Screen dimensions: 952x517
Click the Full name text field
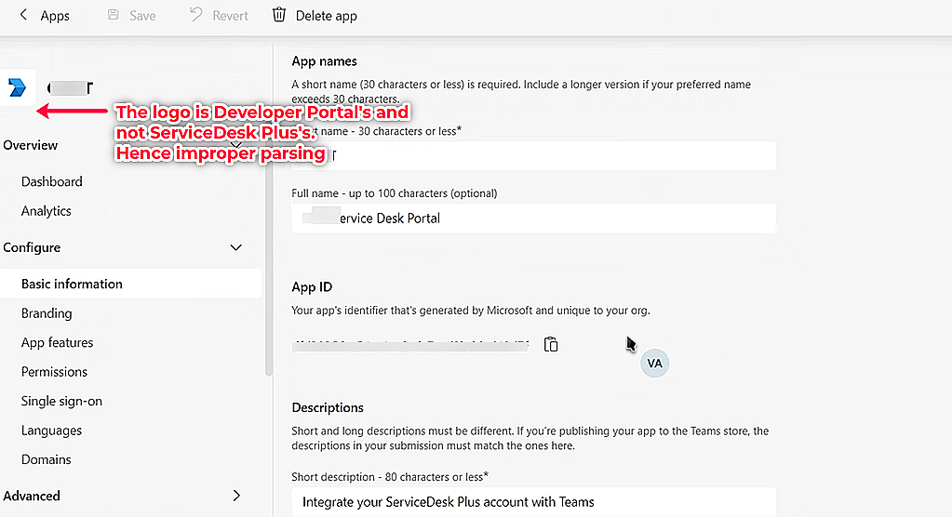(533, 219)
